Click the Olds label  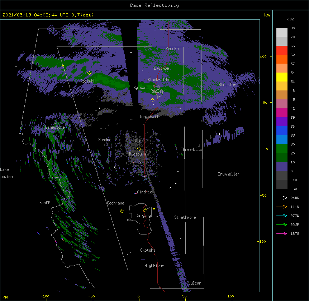(x=139, y=141)
